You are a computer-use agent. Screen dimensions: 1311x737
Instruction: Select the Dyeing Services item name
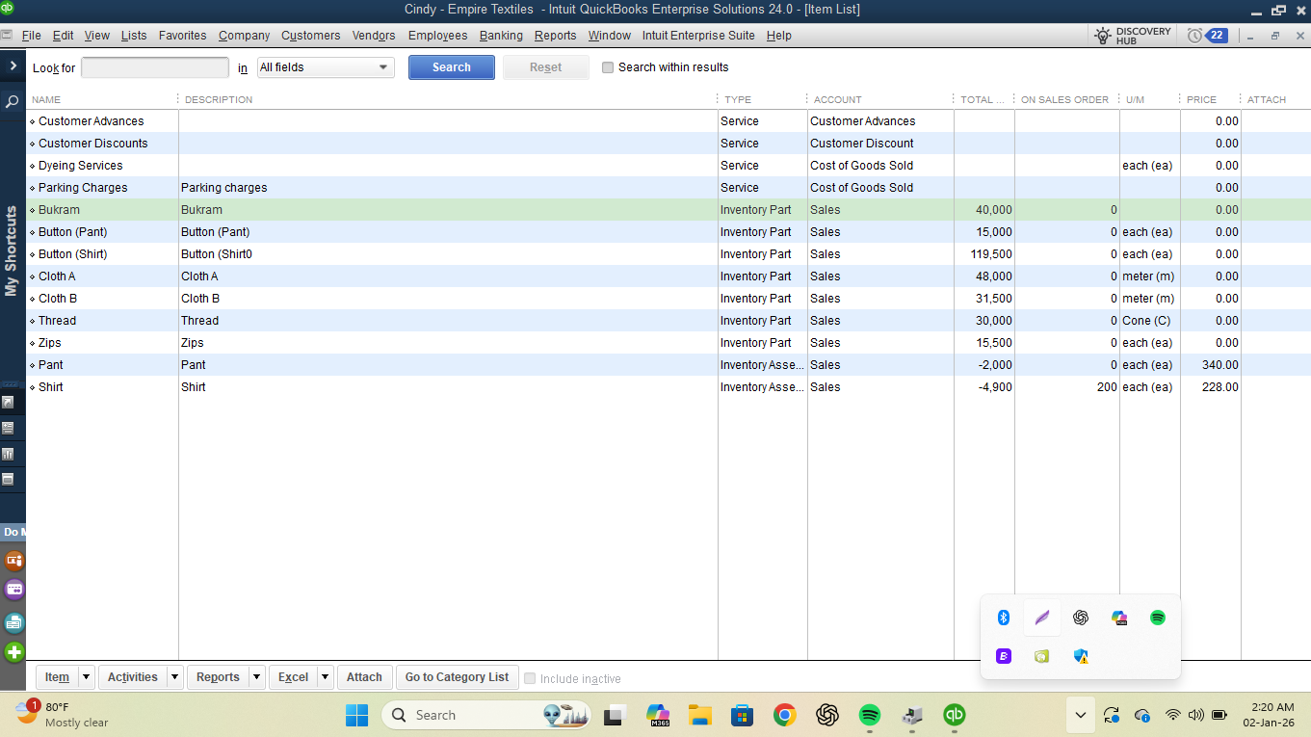81,166
